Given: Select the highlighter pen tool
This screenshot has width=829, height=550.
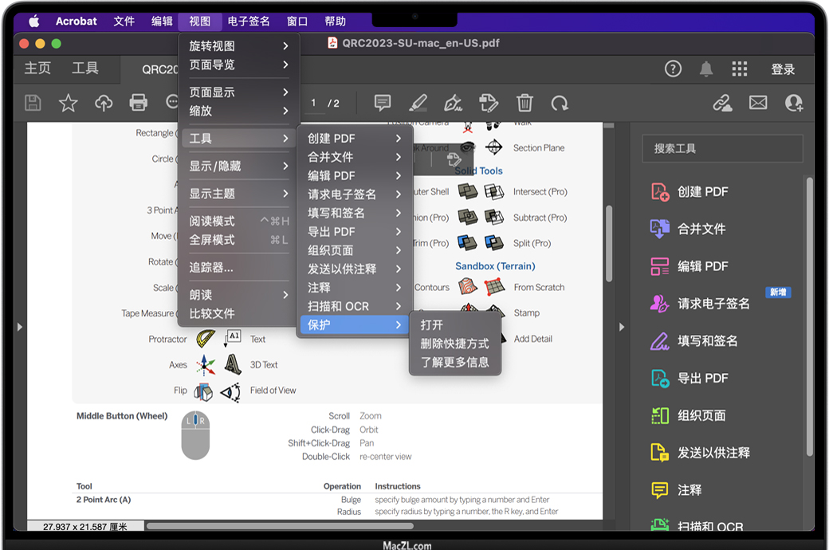Looking at the screenshot, I should [418, 103].
